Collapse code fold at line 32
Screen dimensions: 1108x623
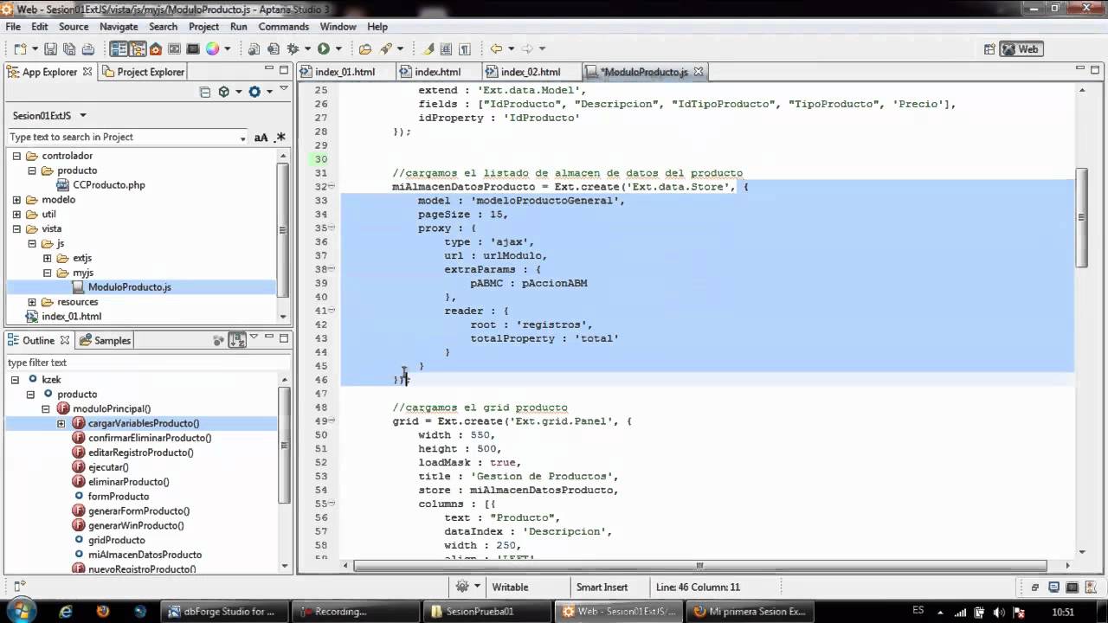(x=332, y=186)
